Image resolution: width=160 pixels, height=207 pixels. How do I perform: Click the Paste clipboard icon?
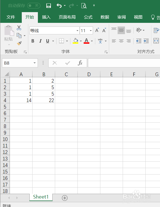(x=9, y=30)
